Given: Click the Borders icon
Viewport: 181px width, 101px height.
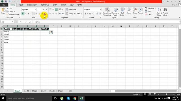Looking at the screenshot, I should click(x=35, y=14).
